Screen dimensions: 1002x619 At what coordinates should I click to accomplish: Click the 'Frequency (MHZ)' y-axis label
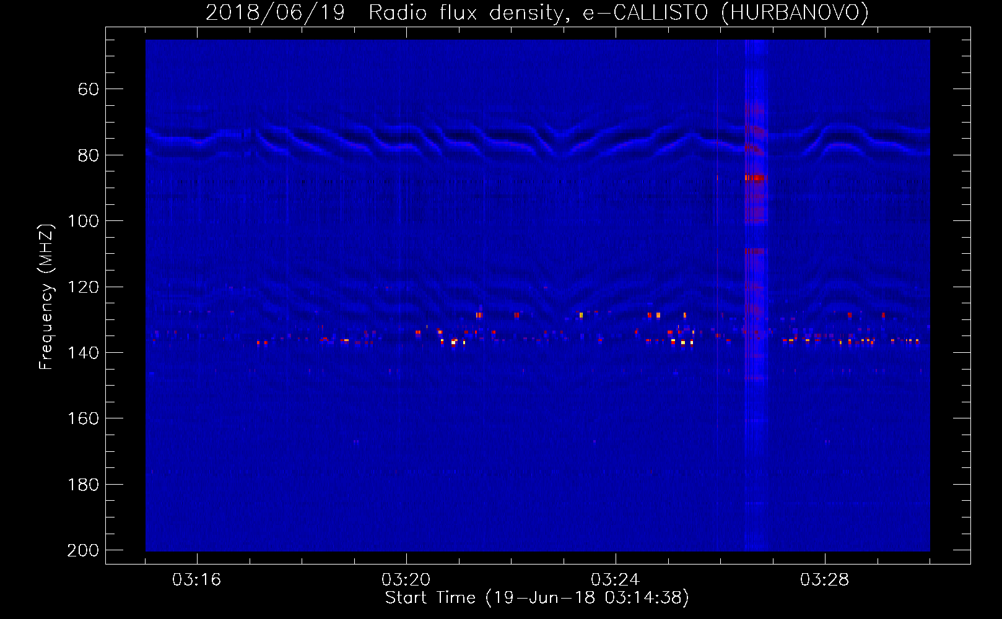(x=46, y=297)
